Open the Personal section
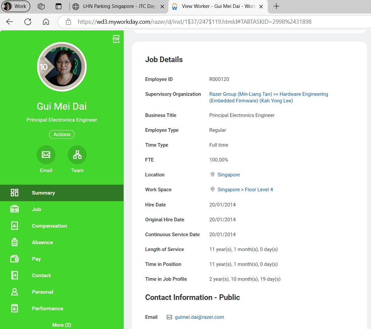 tap(62, 292)
